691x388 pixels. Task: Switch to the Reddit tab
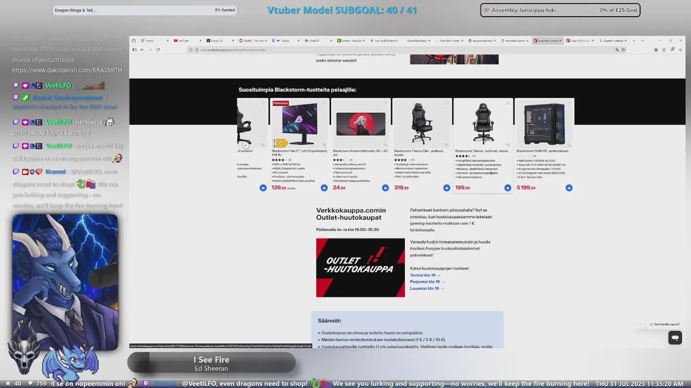pos(252,40)
